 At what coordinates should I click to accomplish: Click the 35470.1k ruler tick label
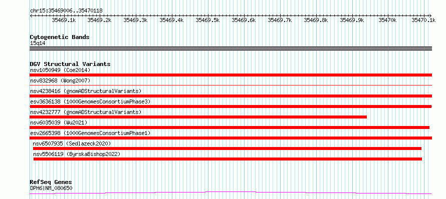[x=423, y=20]
